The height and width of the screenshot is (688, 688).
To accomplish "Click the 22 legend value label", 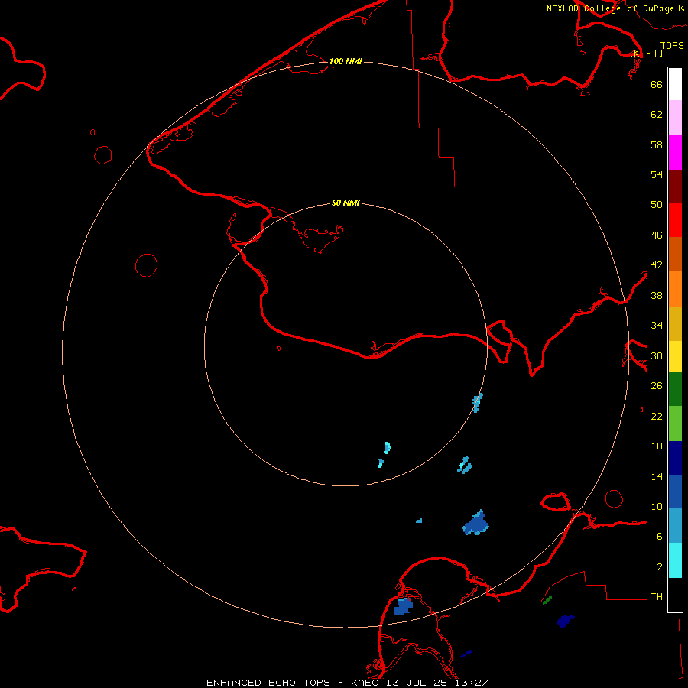I will pyautogui.click(x=657, y=416).
